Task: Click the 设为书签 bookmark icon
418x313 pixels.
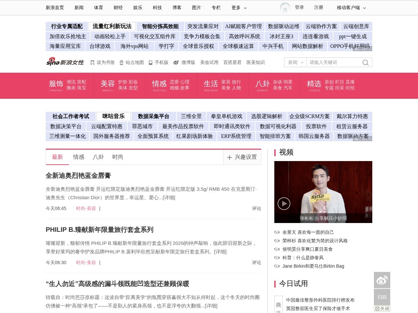Action: [92, 62]
